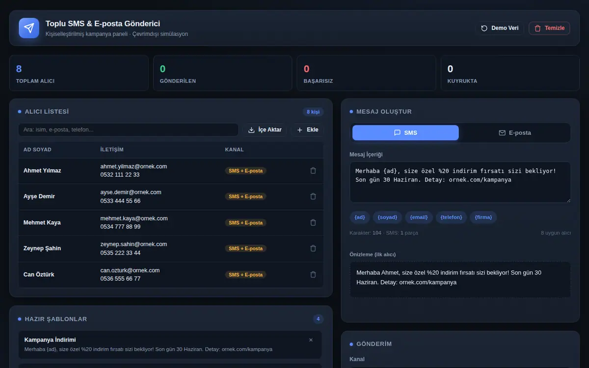Remove Kampanya İndirimi template with X

(311, 340)
